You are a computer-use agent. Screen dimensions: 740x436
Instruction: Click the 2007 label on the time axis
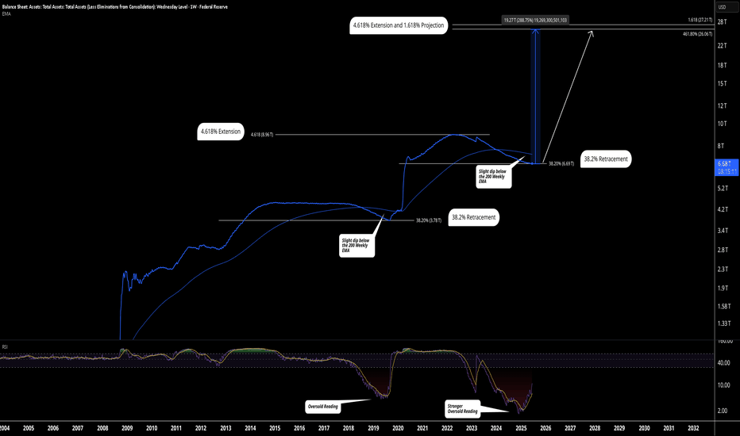coord(77,428)
